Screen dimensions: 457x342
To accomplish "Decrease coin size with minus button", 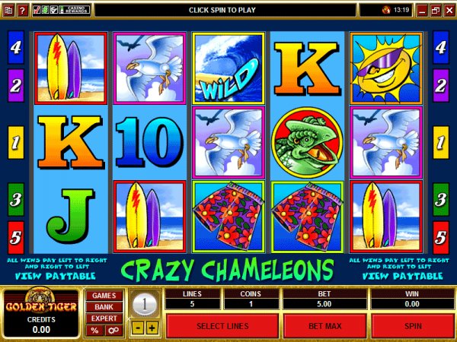I will [138, 328].
